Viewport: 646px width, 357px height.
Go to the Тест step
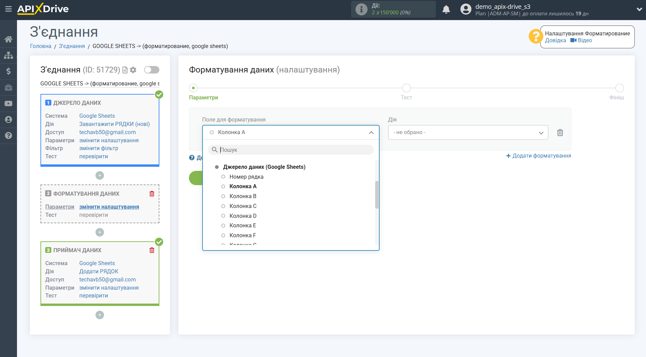pos(406,97)
